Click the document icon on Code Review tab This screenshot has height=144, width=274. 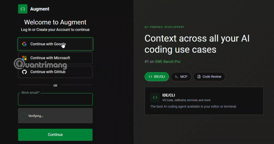click(199, 77)
